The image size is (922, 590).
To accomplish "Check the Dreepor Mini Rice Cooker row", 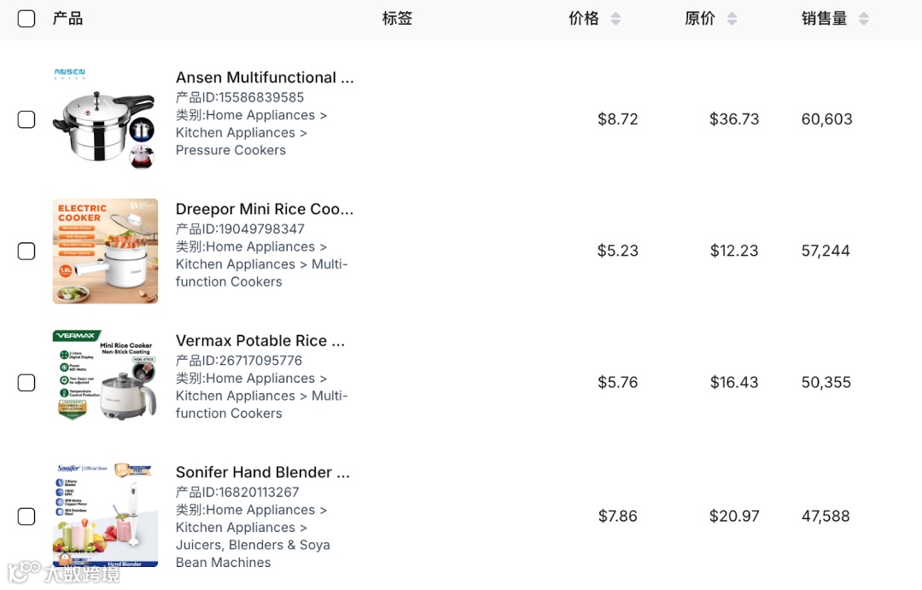I will click(x=26, y=251).
